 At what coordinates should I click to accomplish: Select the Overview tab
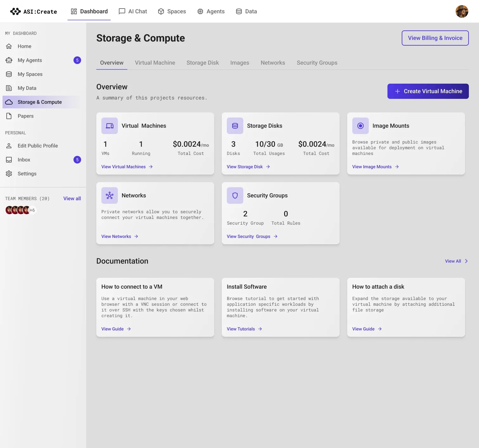(112, 63)
